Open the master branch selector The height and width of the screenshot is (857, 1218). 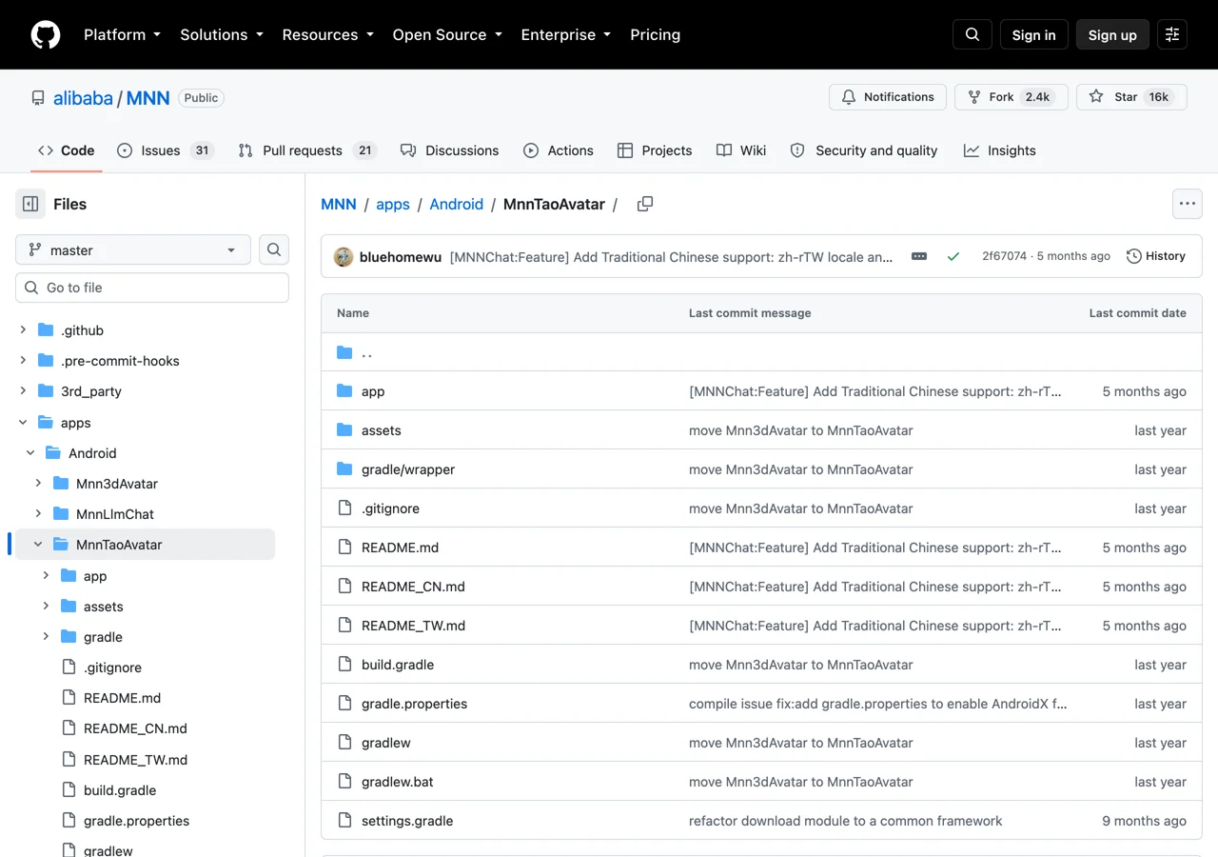[133, 249]
